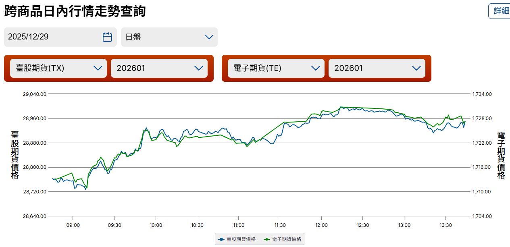
Task: Click the 28,960.00 left axis value
Action: 35,118
